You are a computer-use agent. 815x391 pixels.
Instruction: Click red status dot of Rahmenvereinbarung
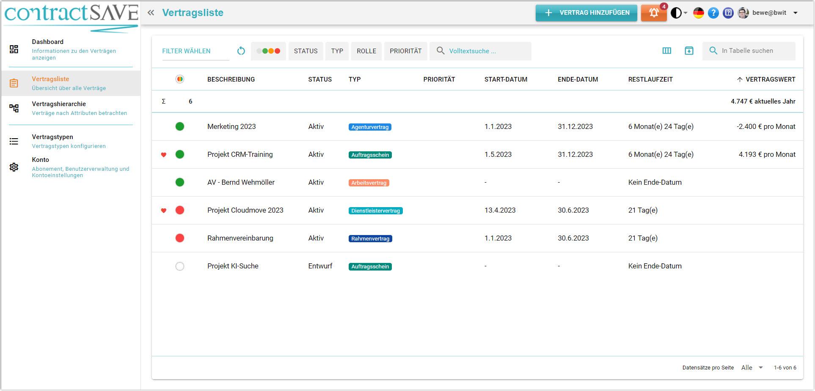[180, 238]
